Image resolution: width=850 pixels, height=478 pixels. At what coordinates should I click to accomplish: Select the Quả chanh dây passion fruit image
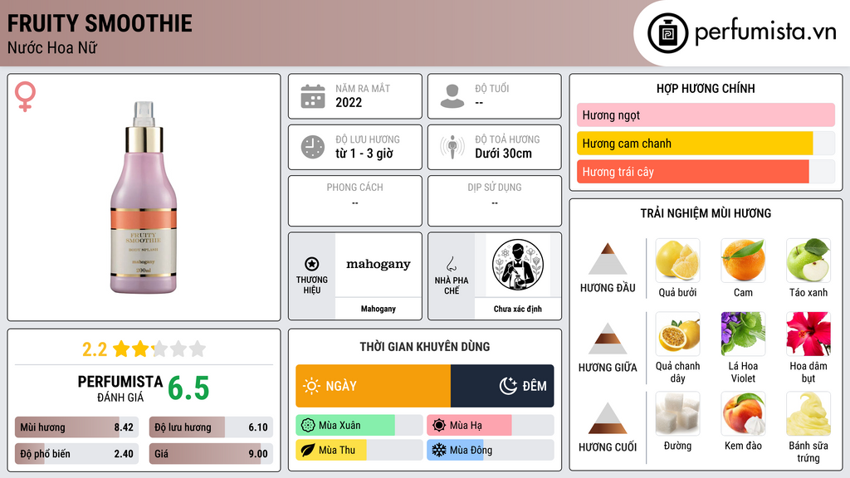pyautogui.click(x=677, y=334)
